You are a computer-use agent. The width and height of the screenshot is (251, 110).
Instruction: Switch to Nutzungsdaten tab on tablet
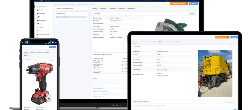(144, 42)
